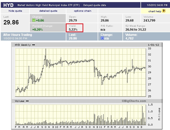Viewport: 170px width, 130px height.
Task: Click the blue after-hours change indicator icon
Action: tap(102, 38)
